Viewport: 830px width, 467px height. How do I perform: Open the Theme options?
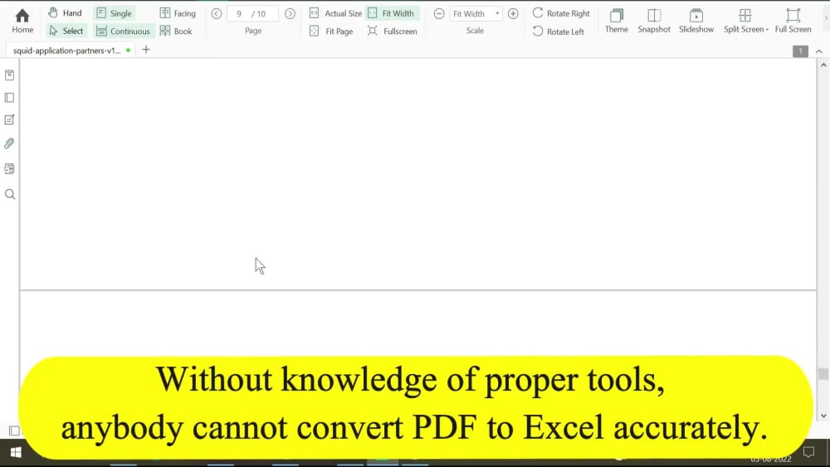click(617, 22)
